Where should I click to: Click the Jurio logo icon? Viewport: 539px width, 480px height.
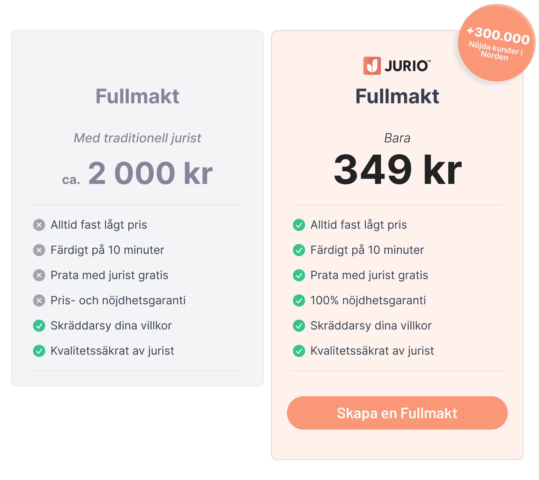click(x=372, y=66)
